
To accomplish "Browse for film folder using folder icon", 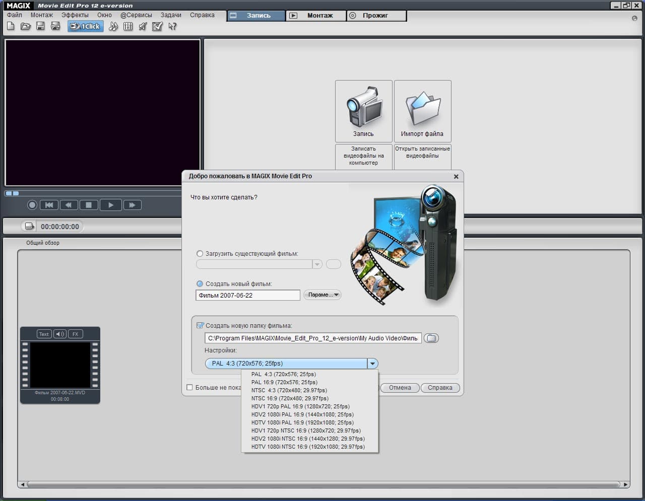I will (x=431, y=338).
